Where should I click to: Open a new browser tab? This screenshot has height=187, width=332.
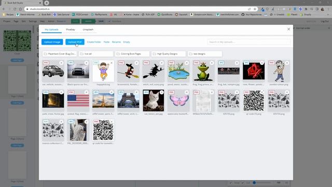47,3
